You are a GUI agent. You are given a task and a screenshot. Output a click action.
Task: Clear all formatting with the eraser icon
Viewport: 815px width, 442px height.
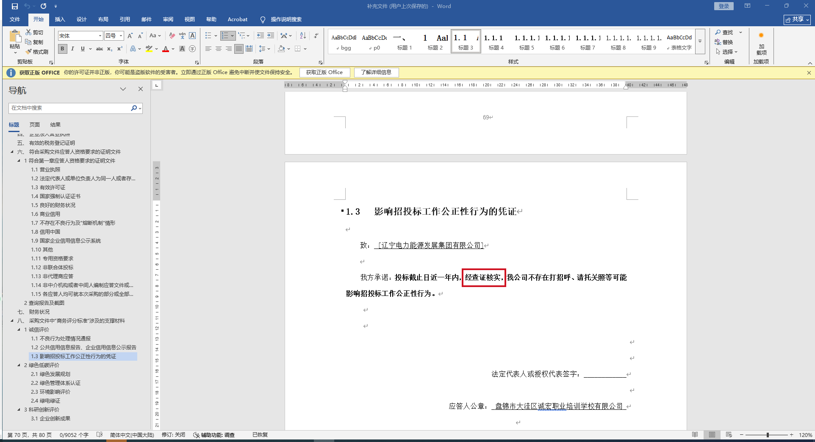click(x=172, y=36)
